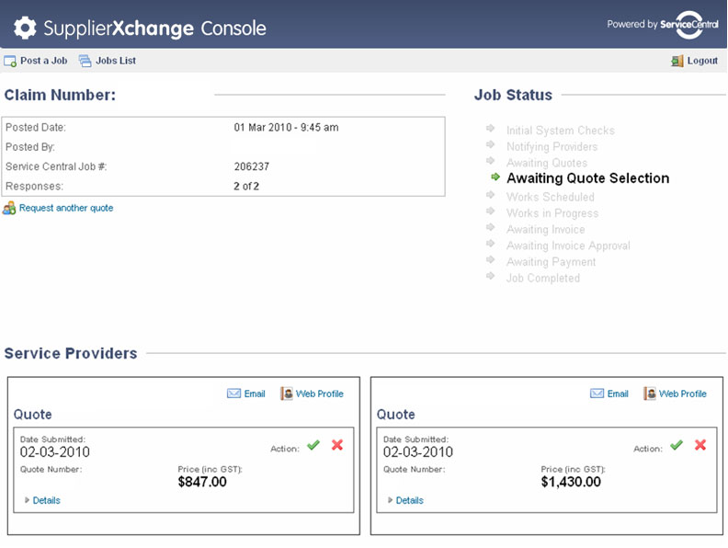
Task: Click posted date 01 Mar 2010 - 9:45 am
Action: [x=286, y=127]
